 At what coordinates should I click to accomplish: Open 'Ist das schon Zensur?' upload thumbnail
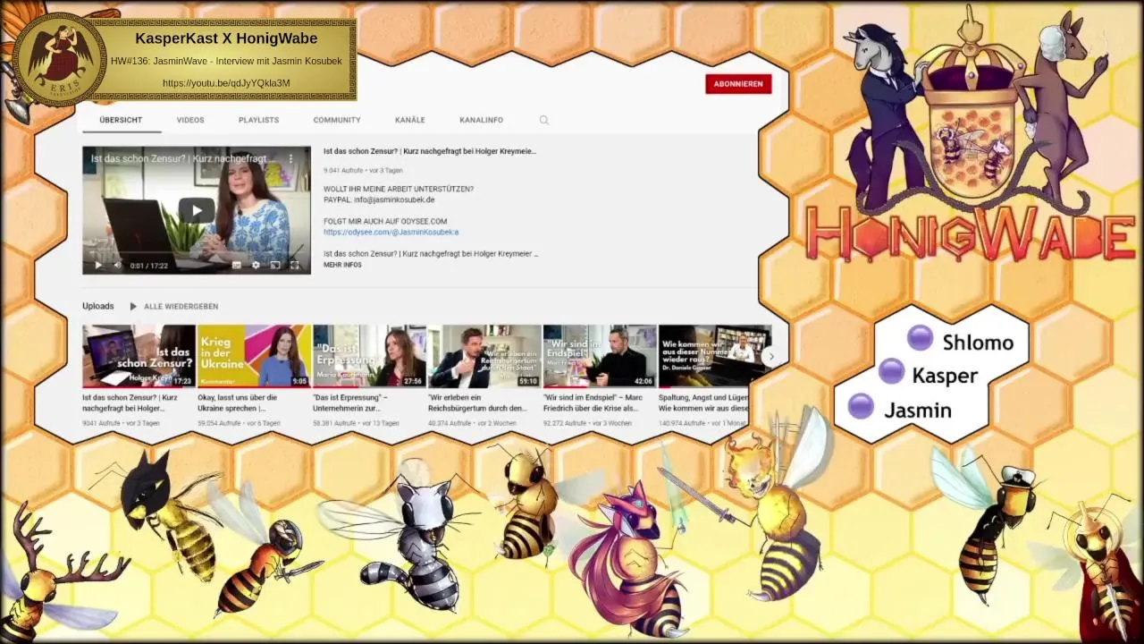pyautogui.click(x=139, y=356)
